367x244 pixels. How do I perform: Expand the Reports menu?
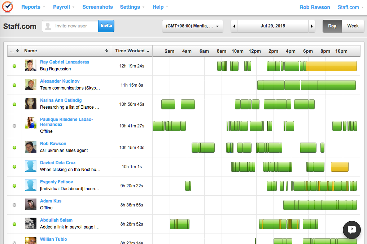[x=33, y=7]
